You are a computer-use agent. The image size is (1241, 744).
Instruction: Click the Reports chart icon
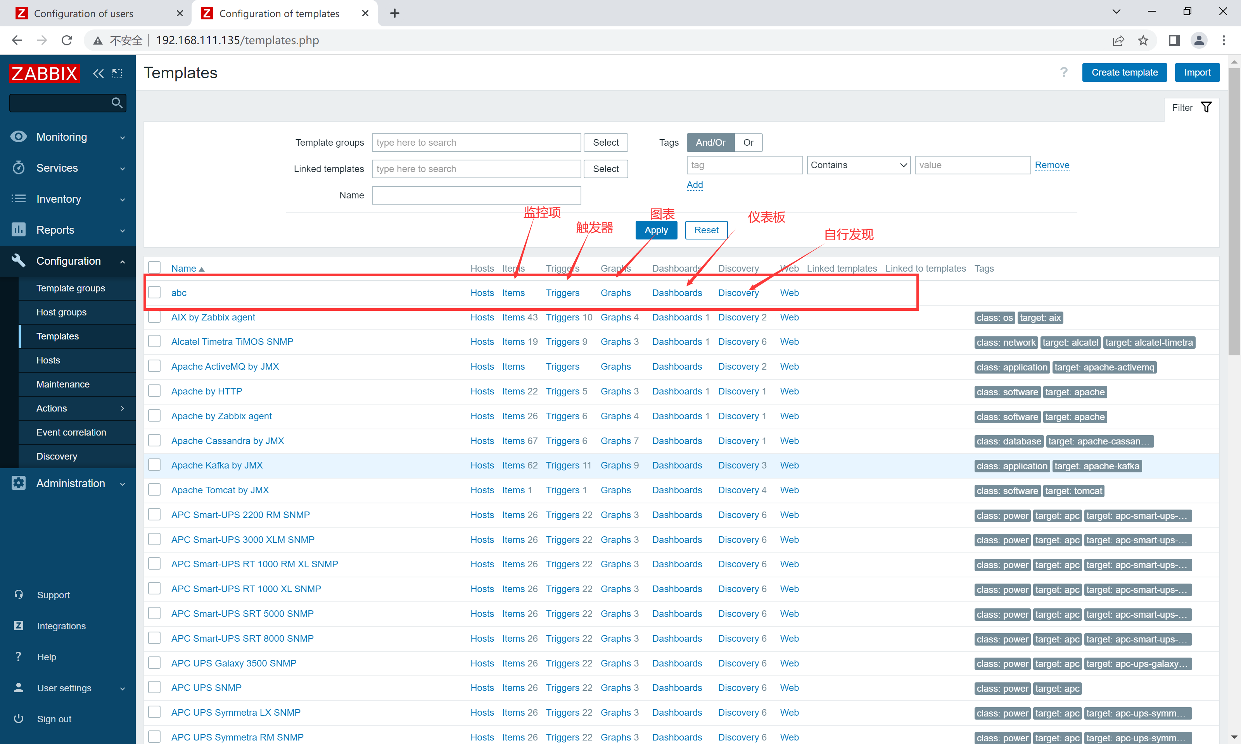click(x=19, y=230)
